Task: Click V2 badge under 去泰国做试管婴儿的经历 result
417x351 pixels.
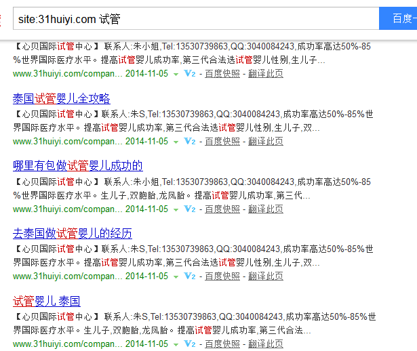Action: pyautogui.click(x=190, y=276)
